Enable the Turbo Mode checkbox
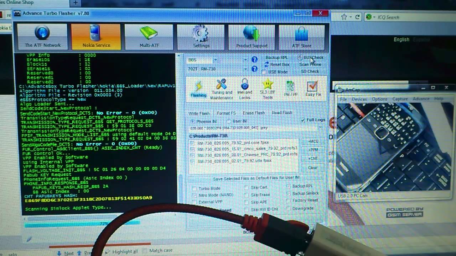 [206, 188]
